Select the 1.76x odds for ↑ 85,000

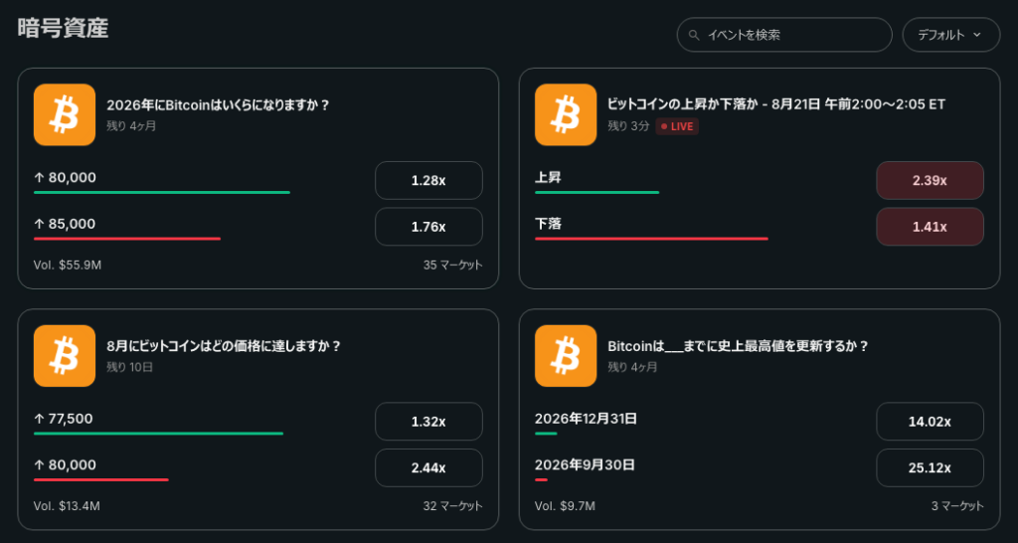tap(428, 227)
